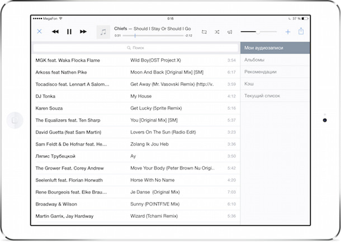Play My House by DJ Tonka
341x242 pixels.
(141, 96)
